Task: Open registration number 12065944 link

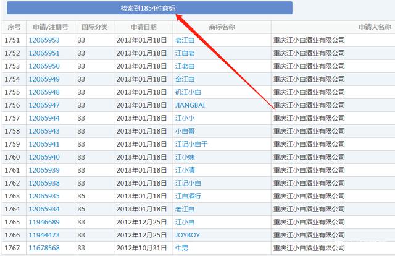Action: [44, 118]
